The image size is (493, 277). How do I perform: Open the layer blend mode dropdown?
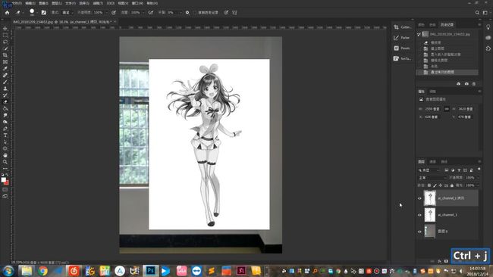click(432, 178)
